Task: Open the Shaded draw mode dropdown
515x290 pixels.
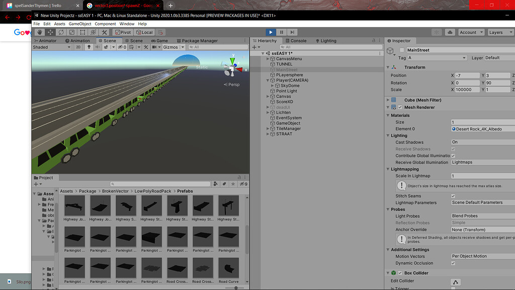Action: coord(50,47)
